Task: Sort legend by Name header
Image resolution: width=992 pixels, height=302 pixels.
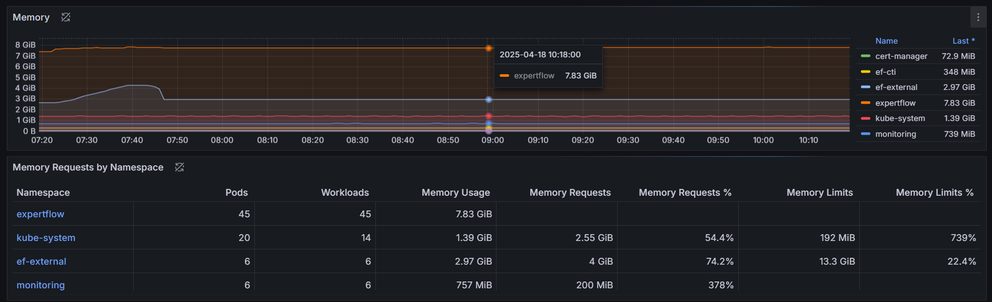Action: 886,41
